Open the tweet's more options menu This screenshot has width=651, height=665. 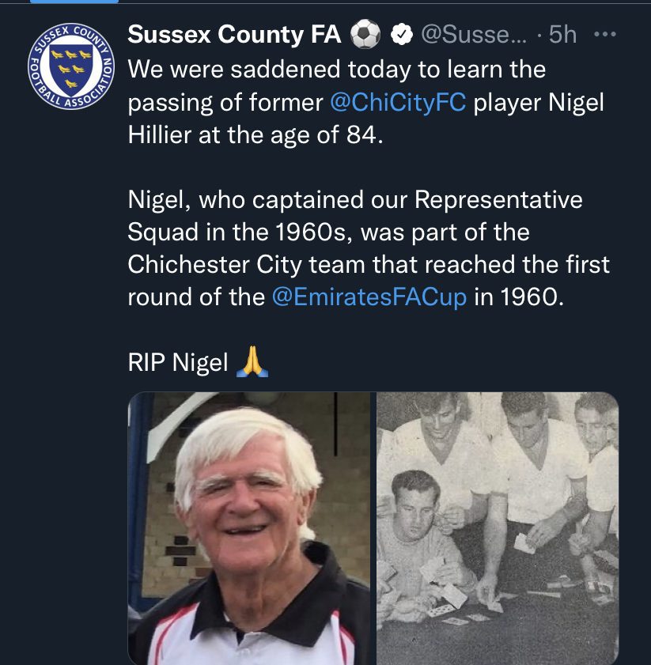point(604,35)
